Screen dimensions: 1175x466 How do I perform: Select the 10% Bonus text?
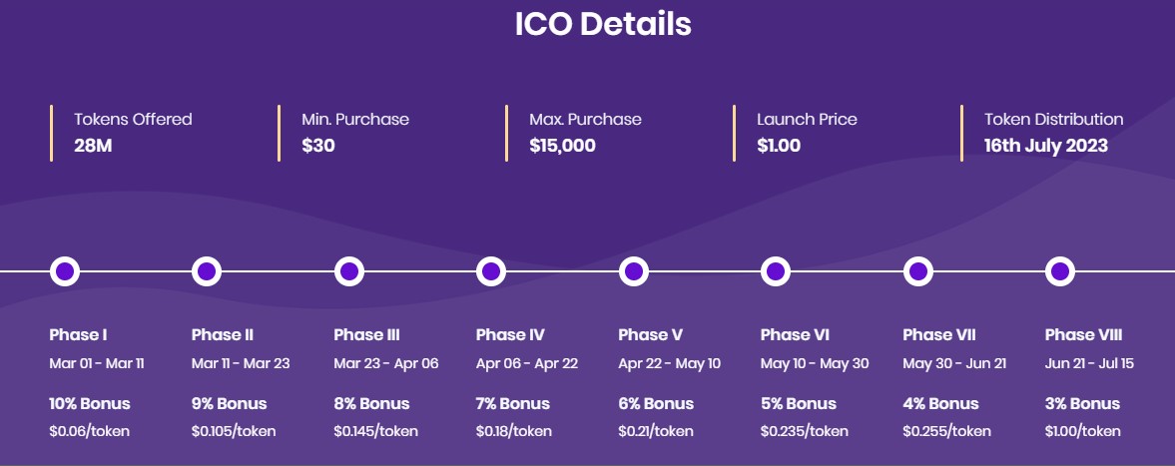pos(90,404)
